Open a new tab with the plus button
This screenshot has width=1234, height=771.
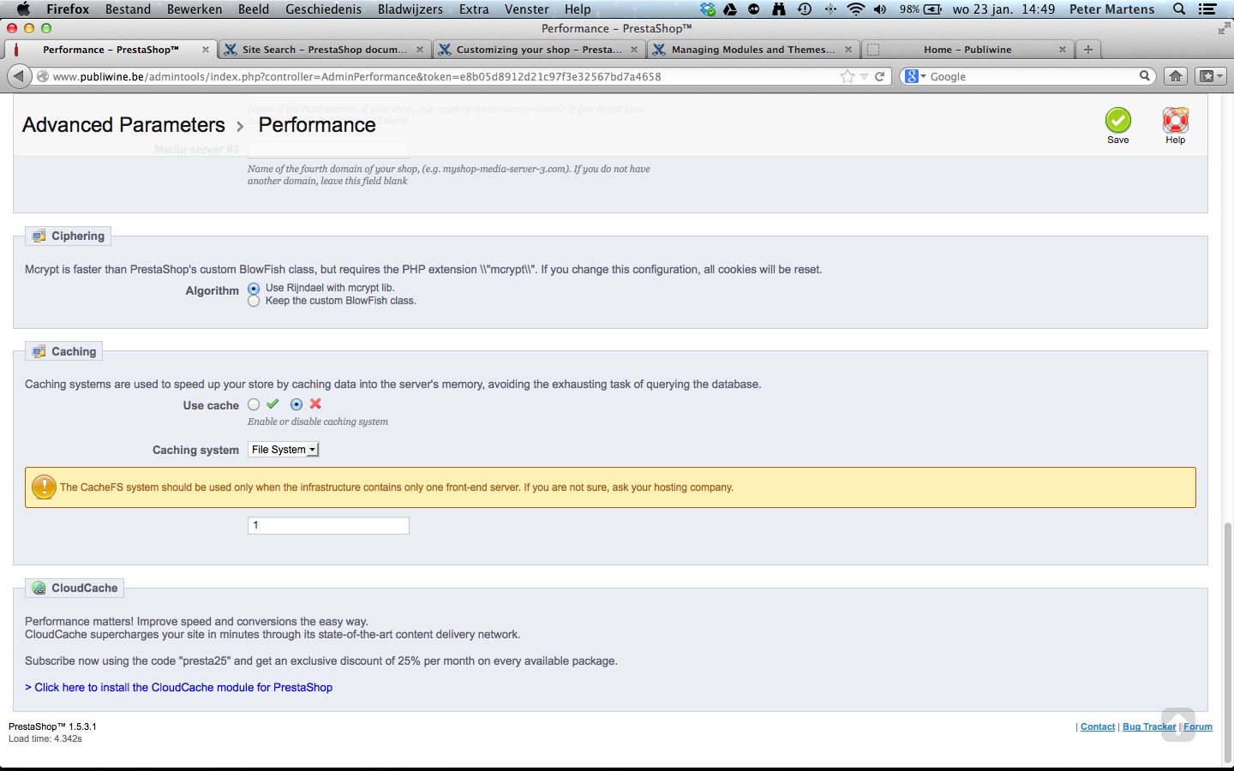pos(1087,50)
